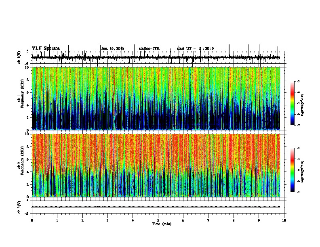This screenshot has height=247, width=320.
Task: Click the 'Time (min)' axis label
Action: [162, 224]
